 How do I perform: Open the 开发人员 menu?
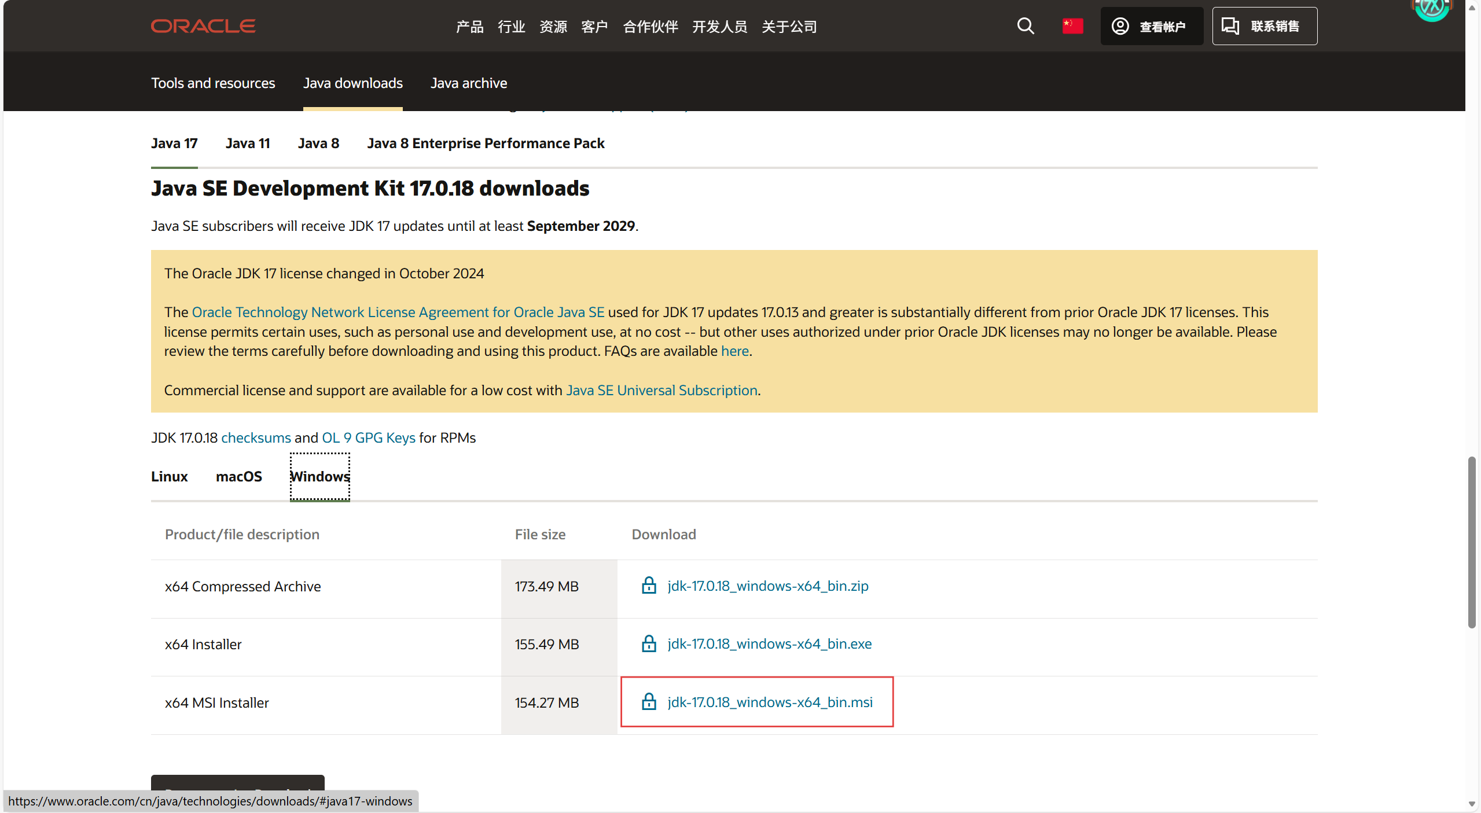click(x=719, y=27)
